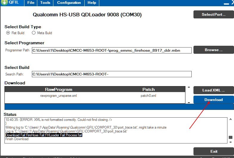Open the Tools menu
Screen dimensions: 234x158
pos(45,3)
